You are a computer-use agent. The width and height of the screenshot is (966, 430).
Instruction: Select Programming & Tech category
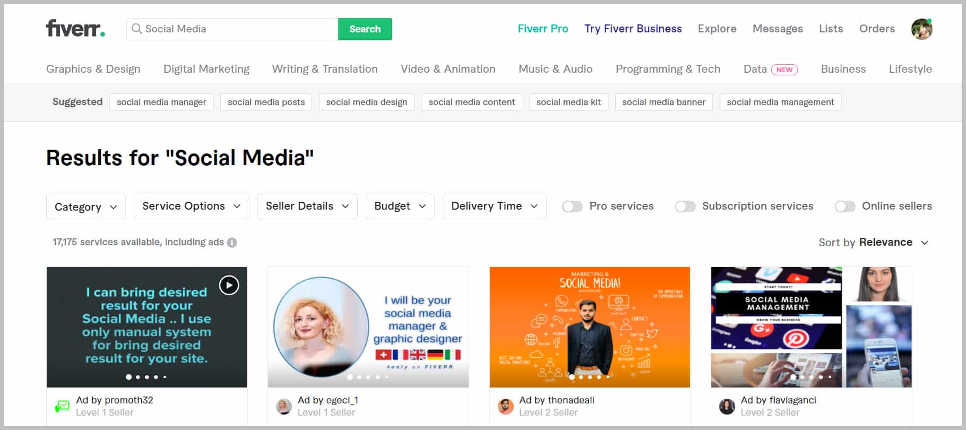(668, 69)
